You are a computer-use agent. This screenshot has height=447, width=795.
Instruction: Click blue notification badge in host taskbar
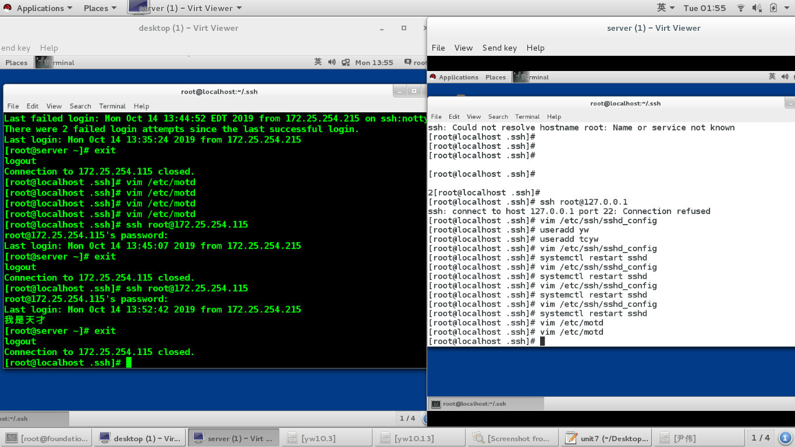tap(785, 438)
